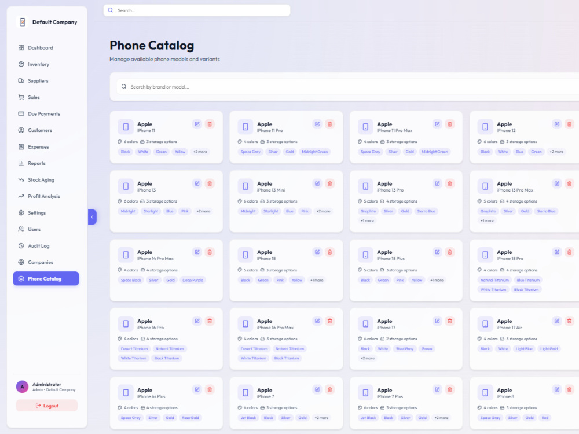Click the Default Company logo icon
Screen dimensions: 579x434
(x=22, y=22)
